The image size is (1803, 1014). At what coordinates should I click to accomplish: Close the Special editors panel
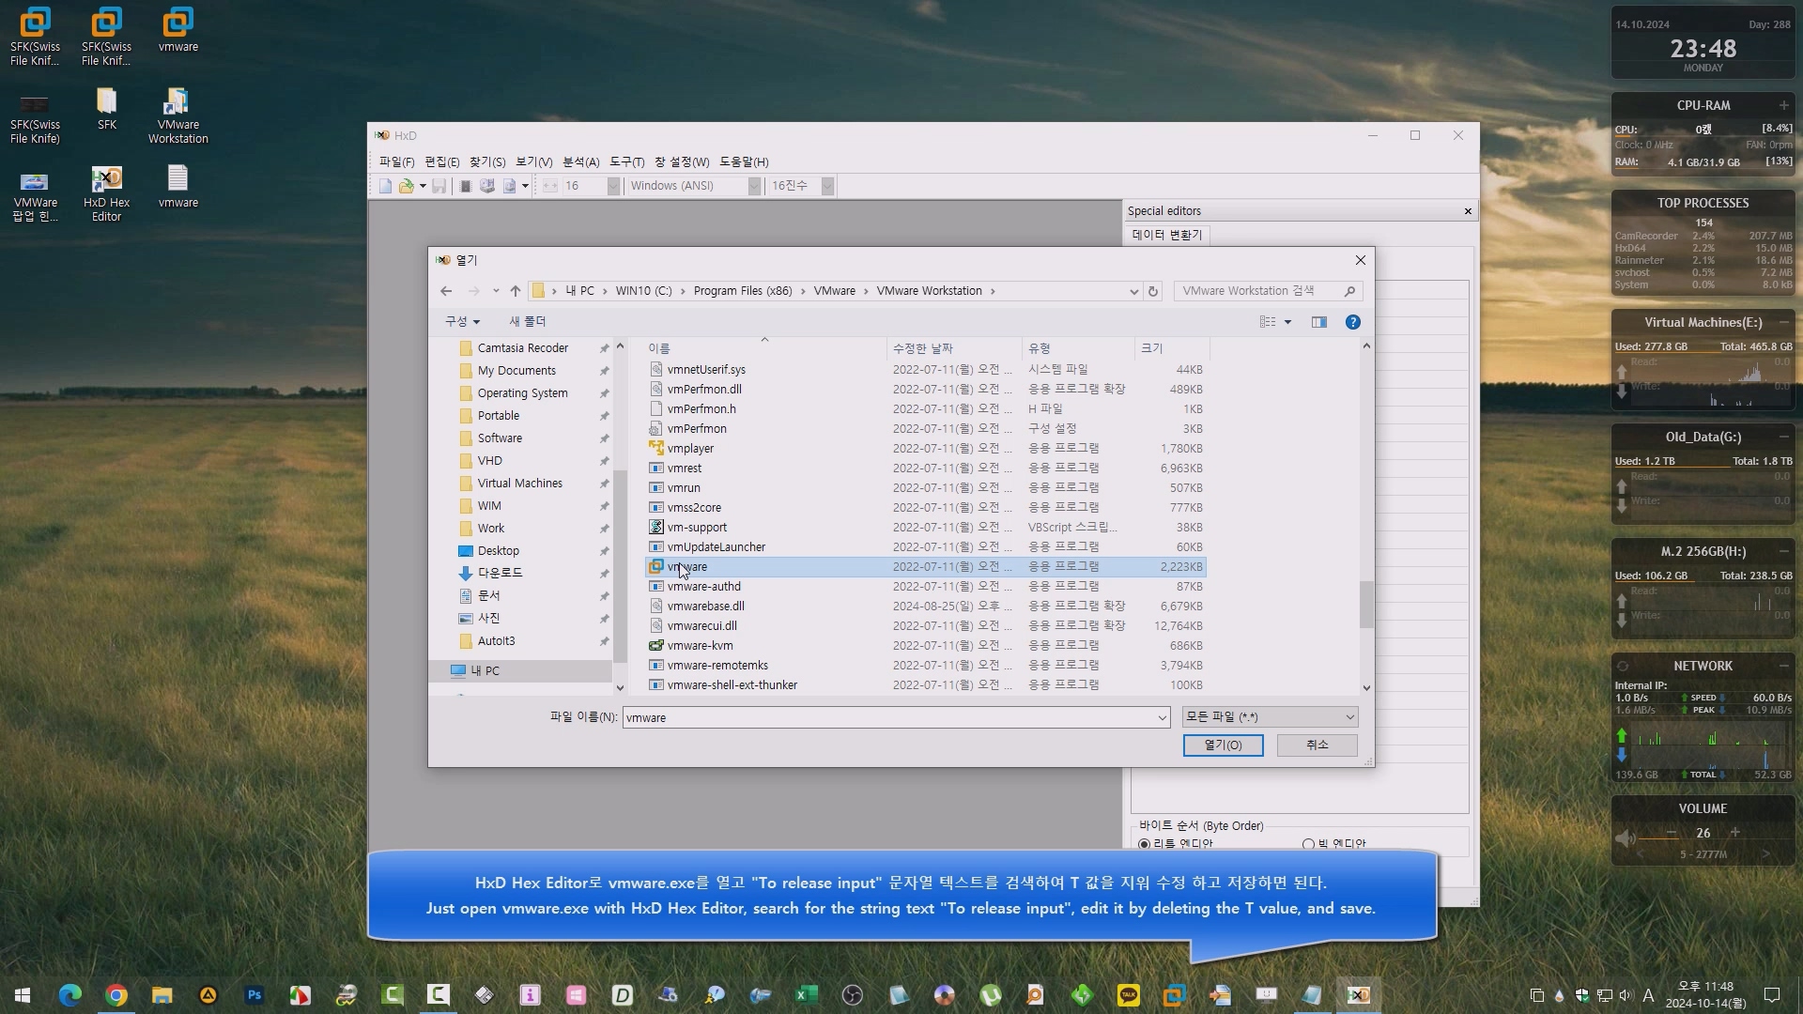(1468, 211)
